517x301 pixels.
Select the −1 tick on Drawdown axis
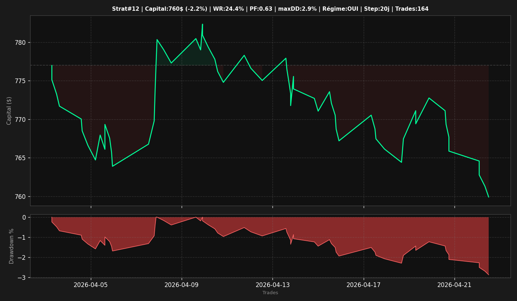pos(22,238)
